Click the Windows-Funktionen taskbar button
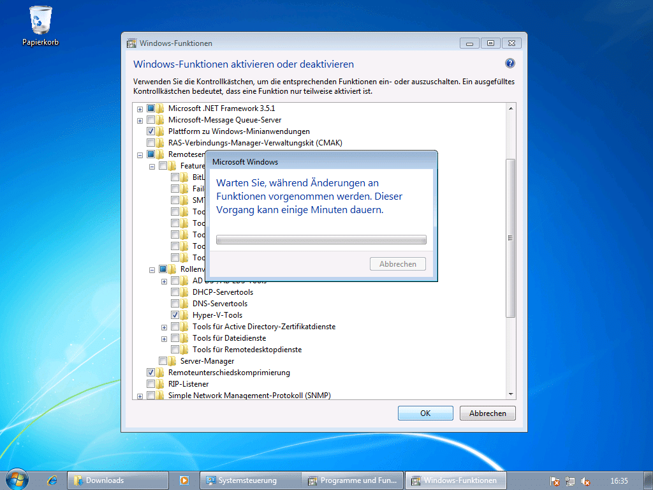The height and width of the screenshot is (490, 653). (x=455, y=480)
